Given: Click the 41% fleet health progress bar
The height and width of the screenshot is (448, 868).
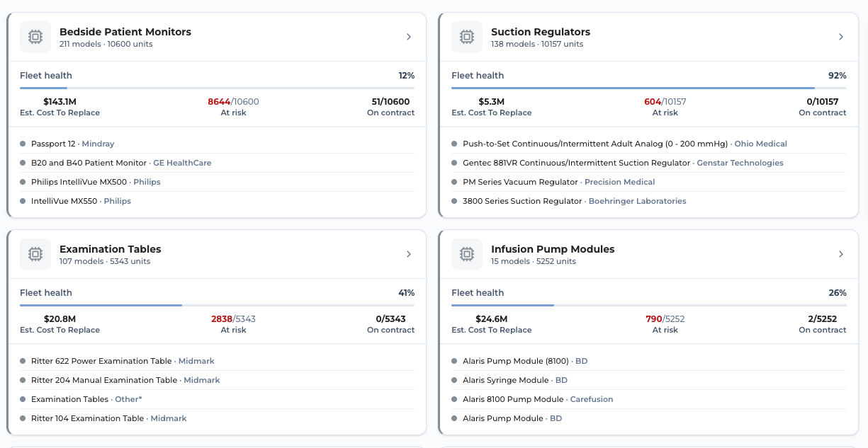Looking at the screenshot, I should coord(217,305).
